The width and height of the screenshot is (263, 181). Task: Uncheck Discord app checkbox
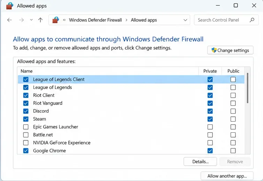pyautogui.click(x=26, y=111)
